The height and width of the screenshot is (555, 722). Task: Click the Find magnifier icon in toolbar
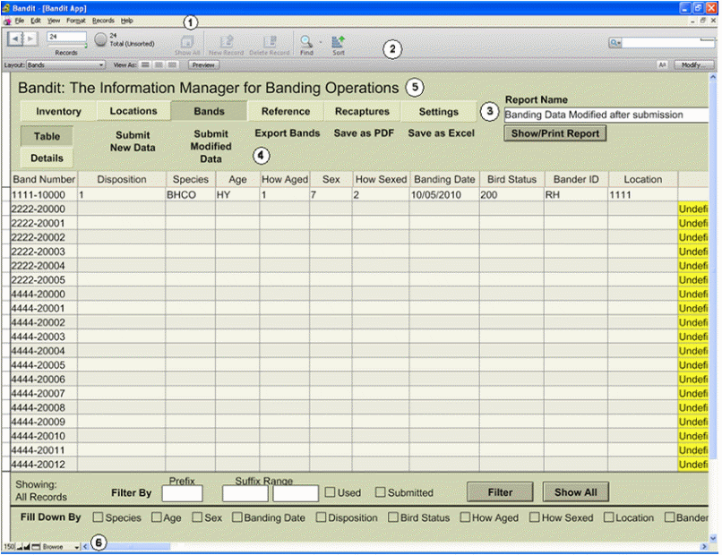click(x=306, y=41)
